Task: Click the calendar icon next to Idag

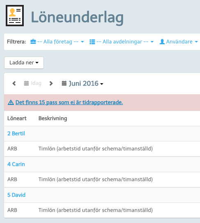Action: [26, 83]
